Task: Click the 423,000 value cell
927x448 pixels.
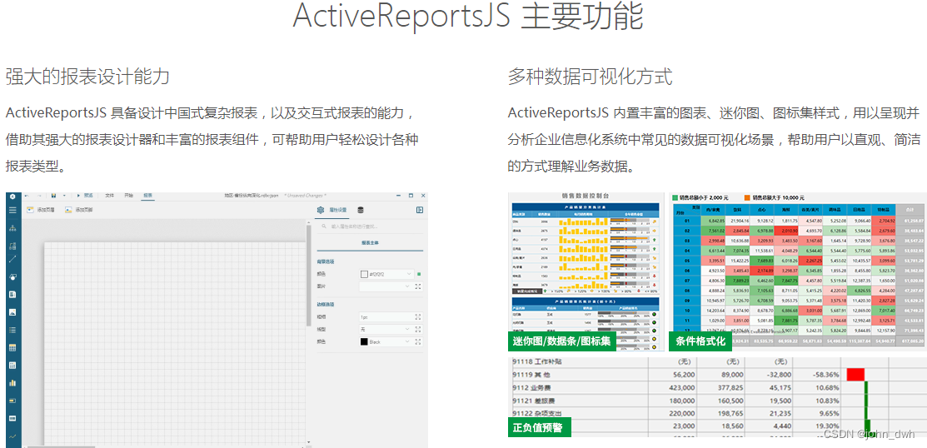Action: (680, 388)
